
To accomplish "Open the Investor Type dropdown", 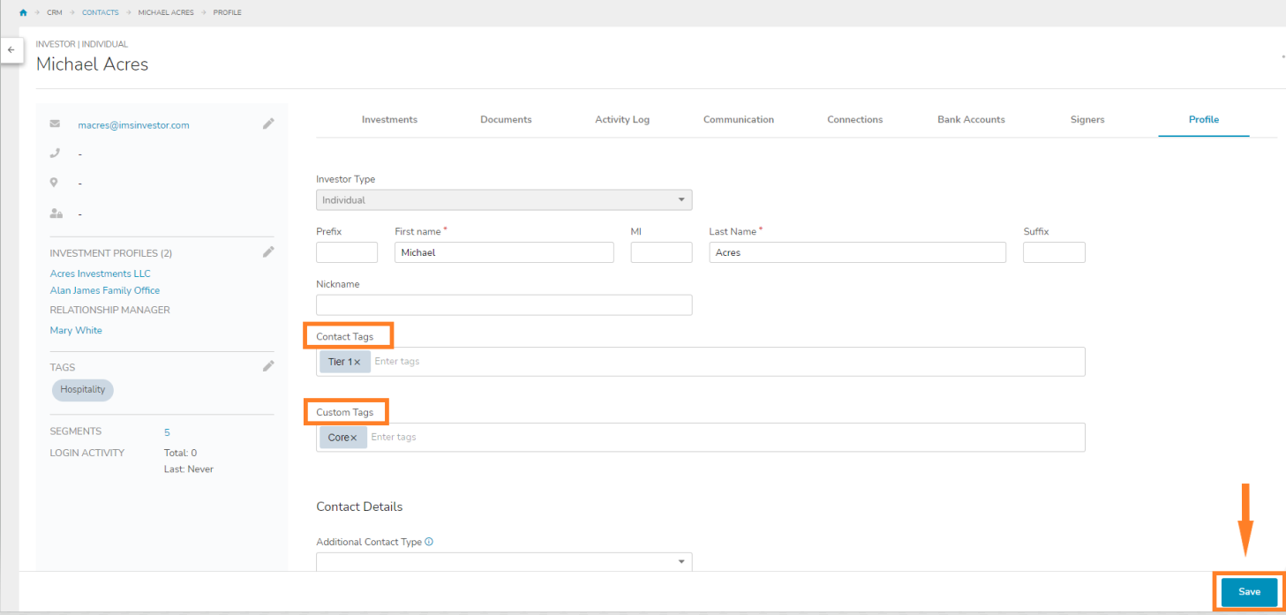I will tap(681, 199).
